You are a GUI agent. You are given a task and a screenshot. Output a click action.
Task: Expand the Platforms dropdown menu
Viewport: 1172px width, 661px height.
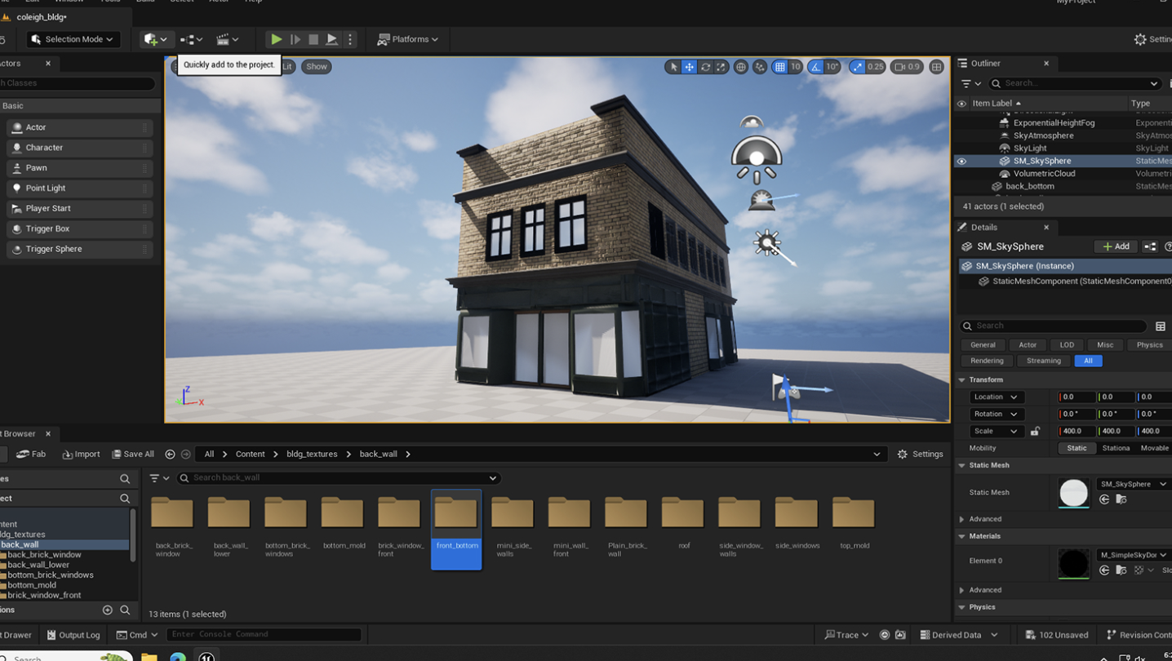[408, 39]
